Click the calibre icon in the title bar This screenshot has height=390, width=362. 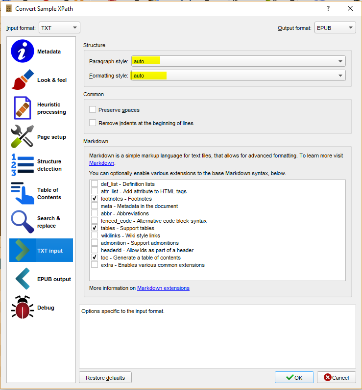point(8,9)
